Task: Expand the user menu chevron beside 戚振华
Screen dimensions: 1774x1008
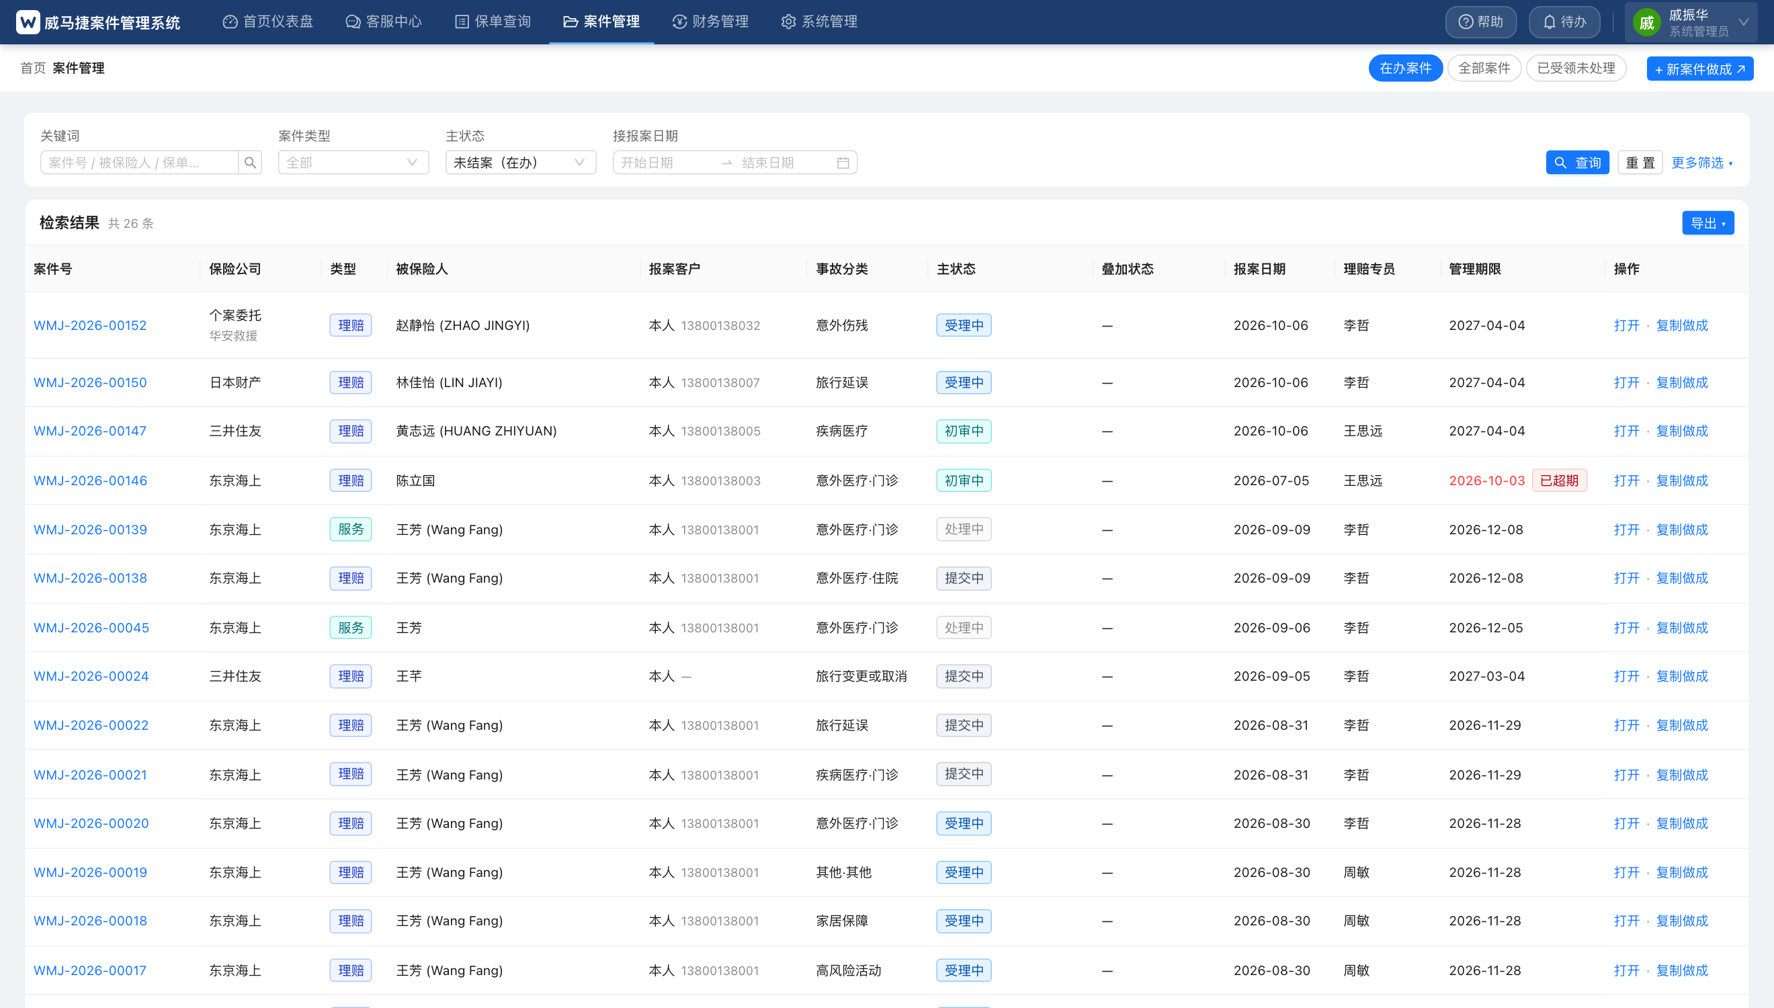Action: [x=1744, y=22]
